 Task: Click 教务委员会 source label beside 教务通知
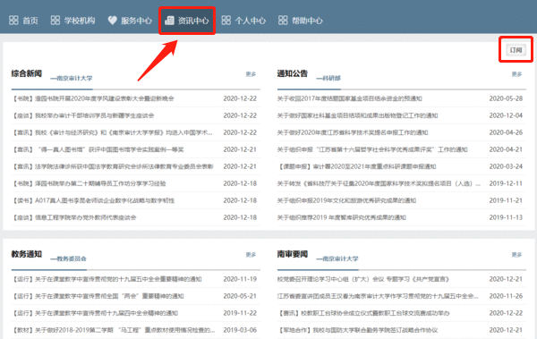point(68,258)
